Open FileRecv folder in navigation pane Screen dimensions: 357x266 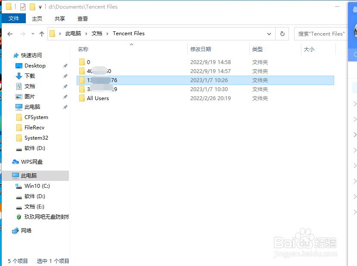[x=34, y=128]
